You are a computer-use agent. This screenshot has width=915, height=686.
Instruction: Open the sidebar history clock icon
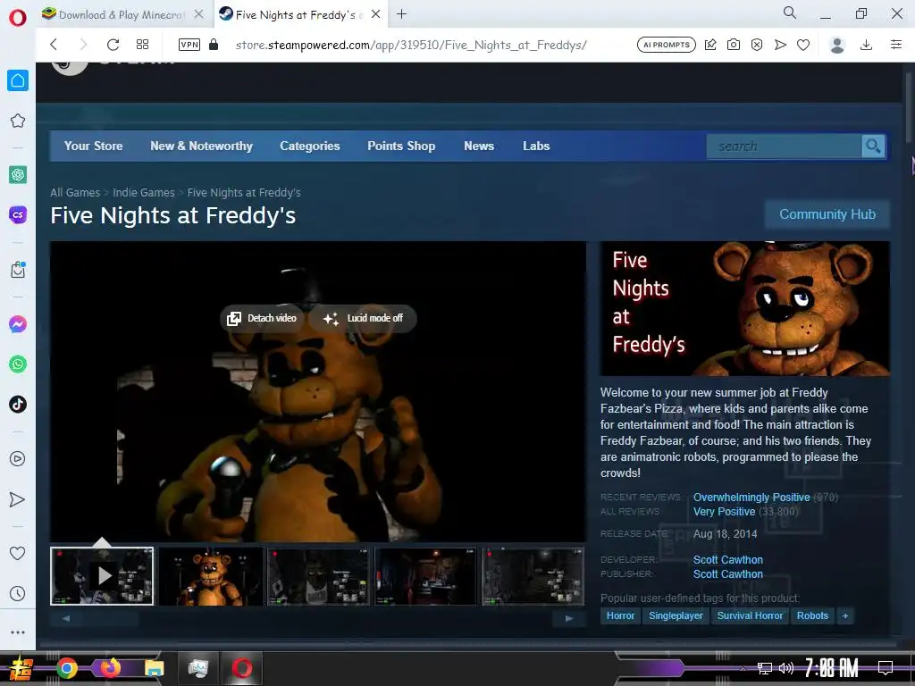tap(18, 594)
